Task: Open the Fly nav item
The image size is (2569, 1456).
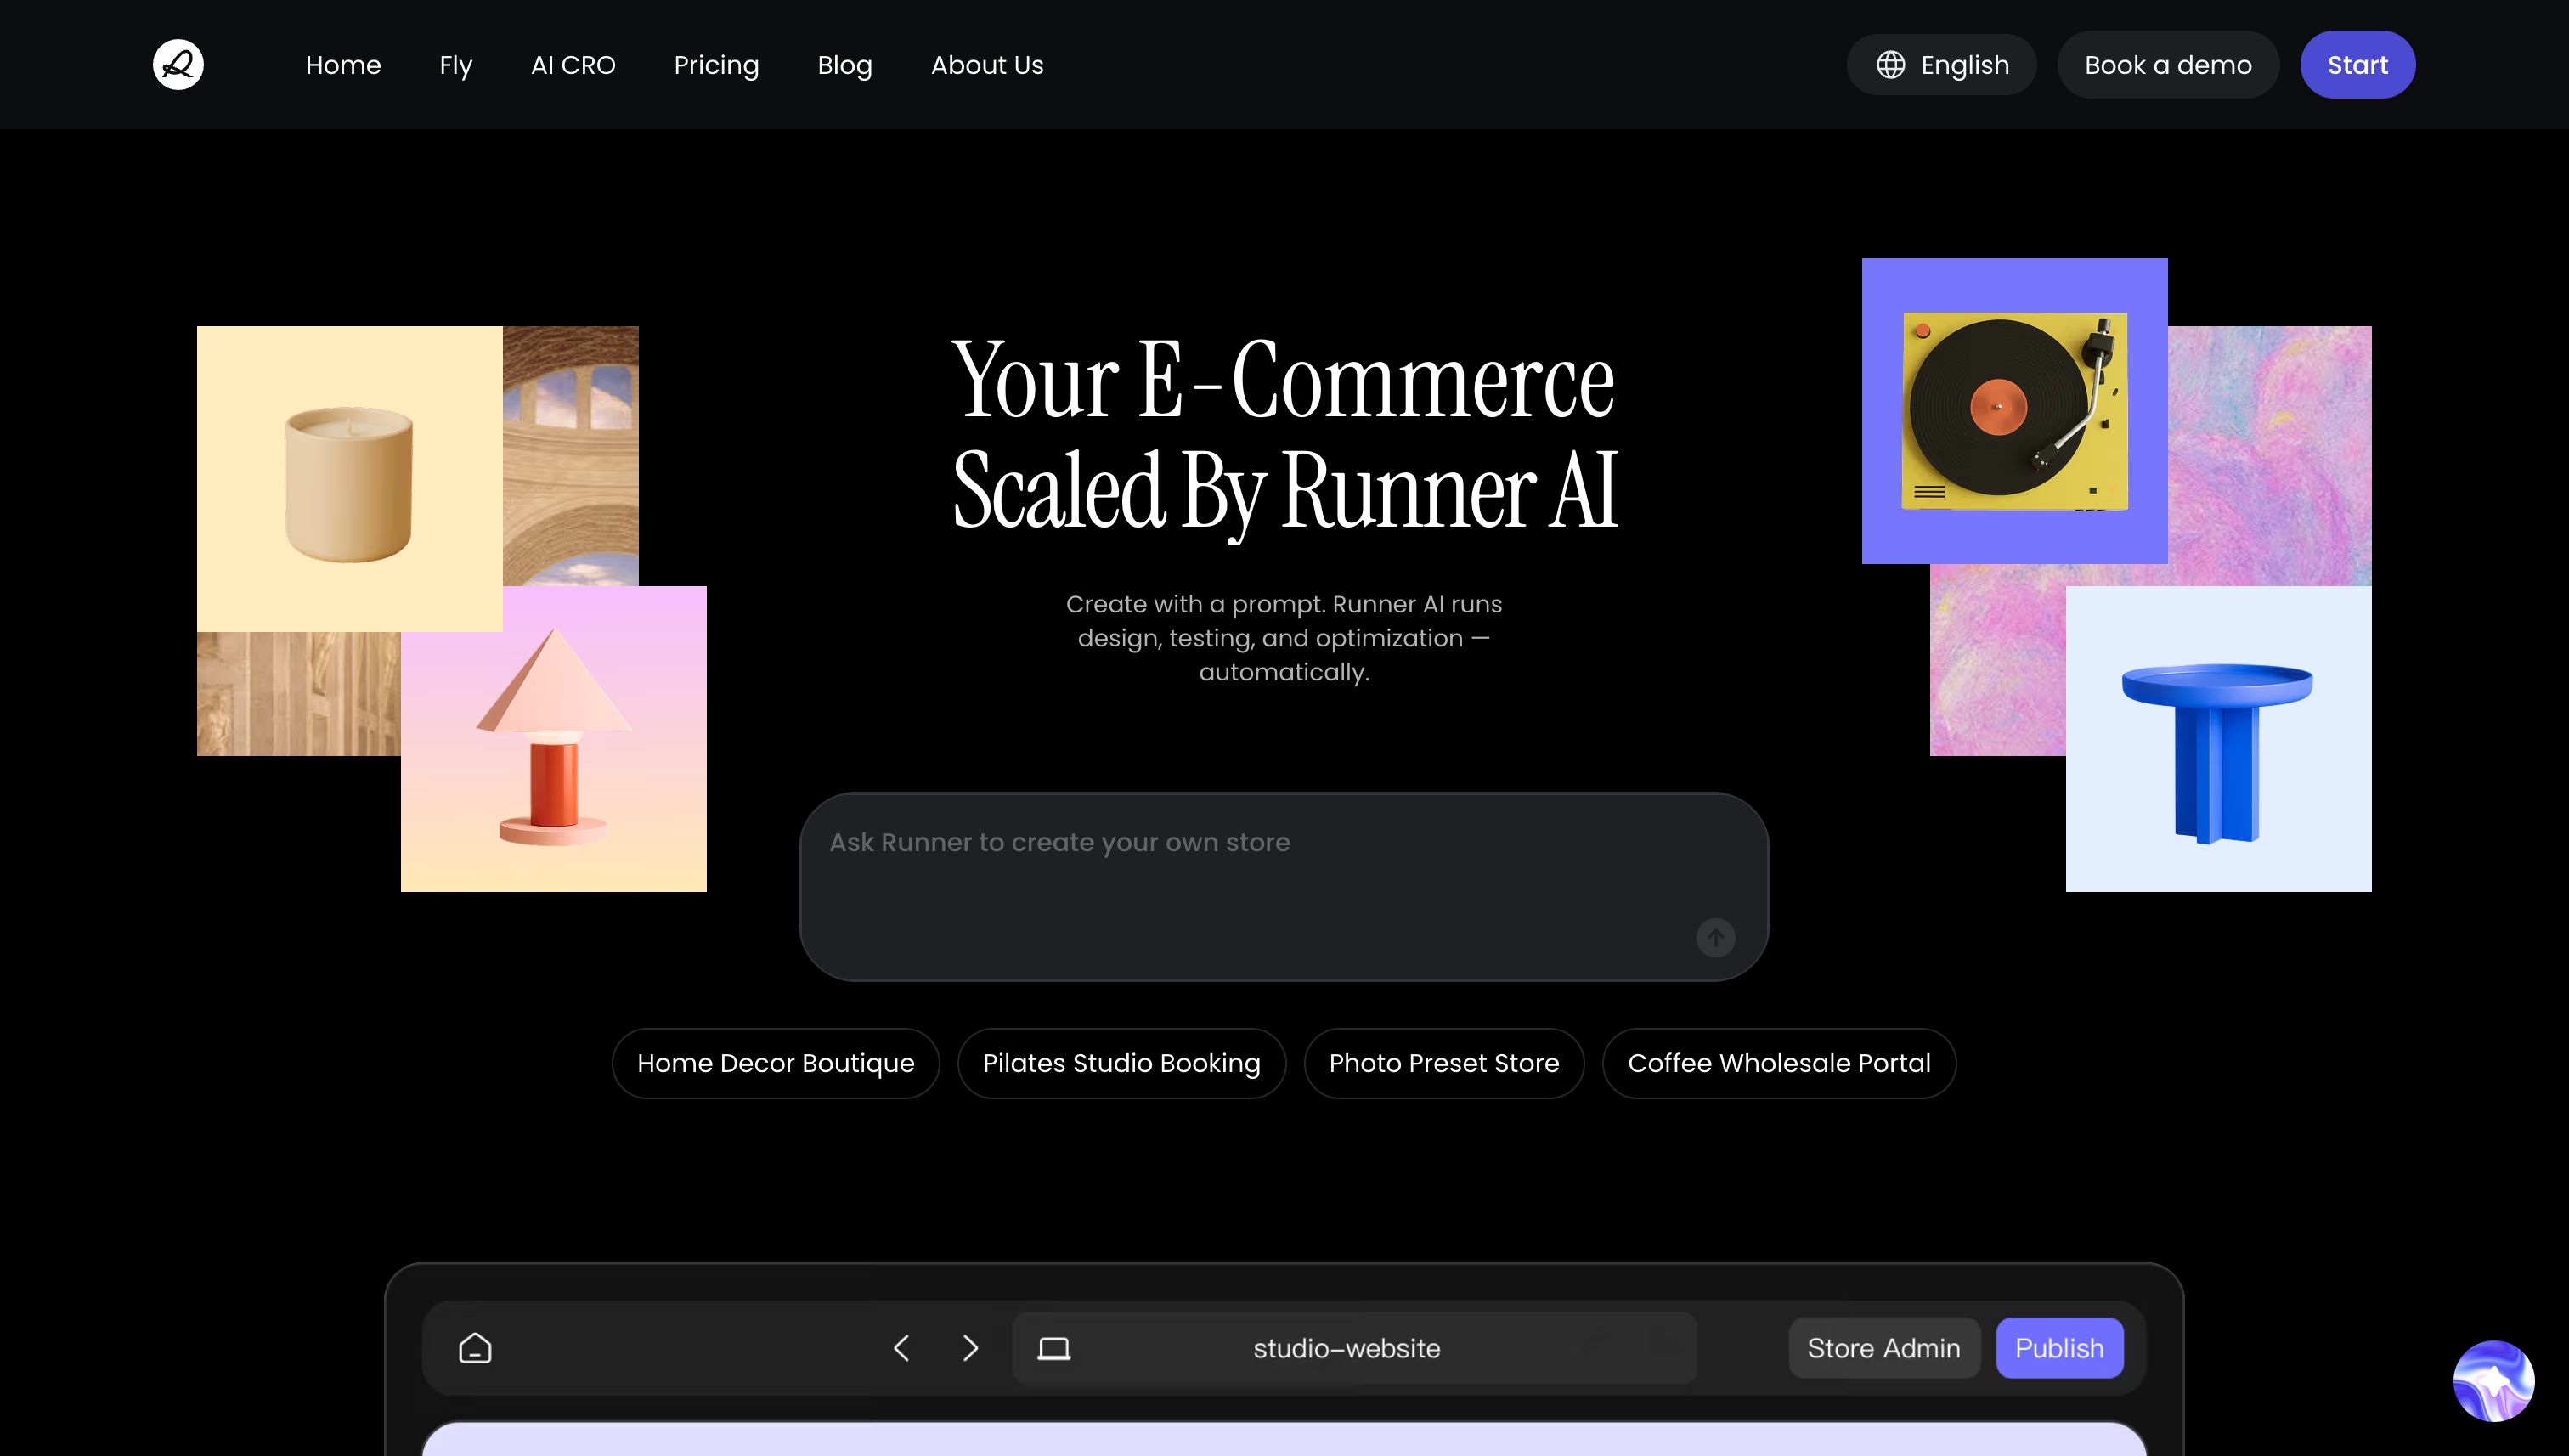Action: (x=455, y=65)
